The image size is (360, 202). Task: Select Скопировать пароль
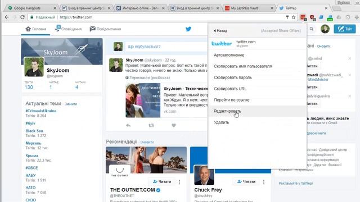click(x=257, y=77)
